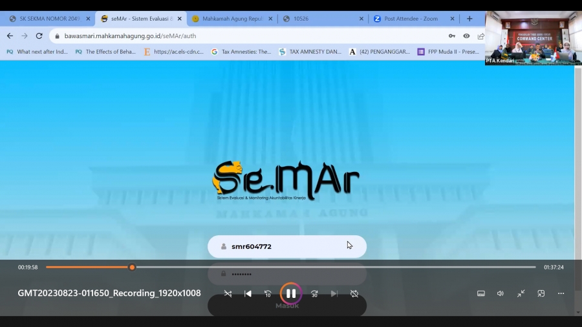This screenshot has width=582, height=327.
Task: Click the Masuk login button
Action: pyautogui.click(x=287, y=305)
